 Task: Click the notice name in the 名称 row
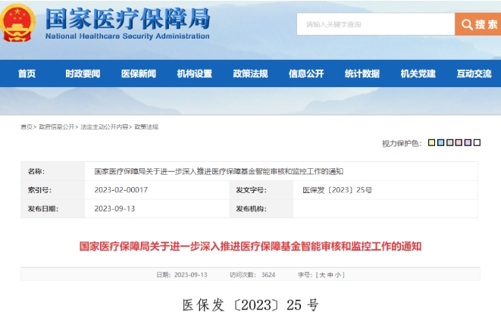pos(219,171)
